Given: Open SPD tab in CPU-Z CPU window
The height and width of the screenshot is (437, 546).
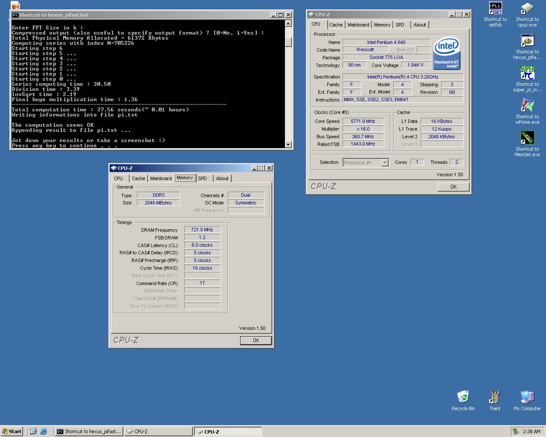Looking at the screenshot, I should (x=400, y=25).
